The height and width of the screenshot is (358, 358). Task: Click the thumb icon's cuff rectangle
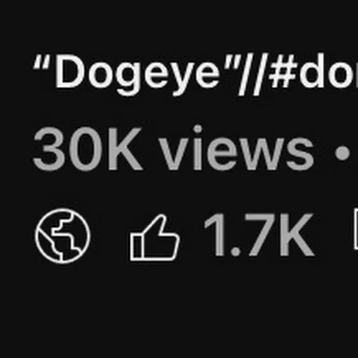(136, 248)
